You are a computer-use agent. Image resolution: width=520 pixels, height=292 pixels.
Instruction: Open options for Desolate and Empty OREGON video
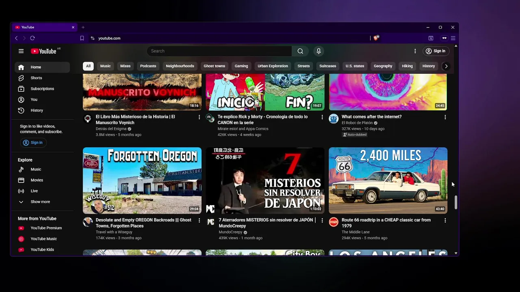point(199,220)
